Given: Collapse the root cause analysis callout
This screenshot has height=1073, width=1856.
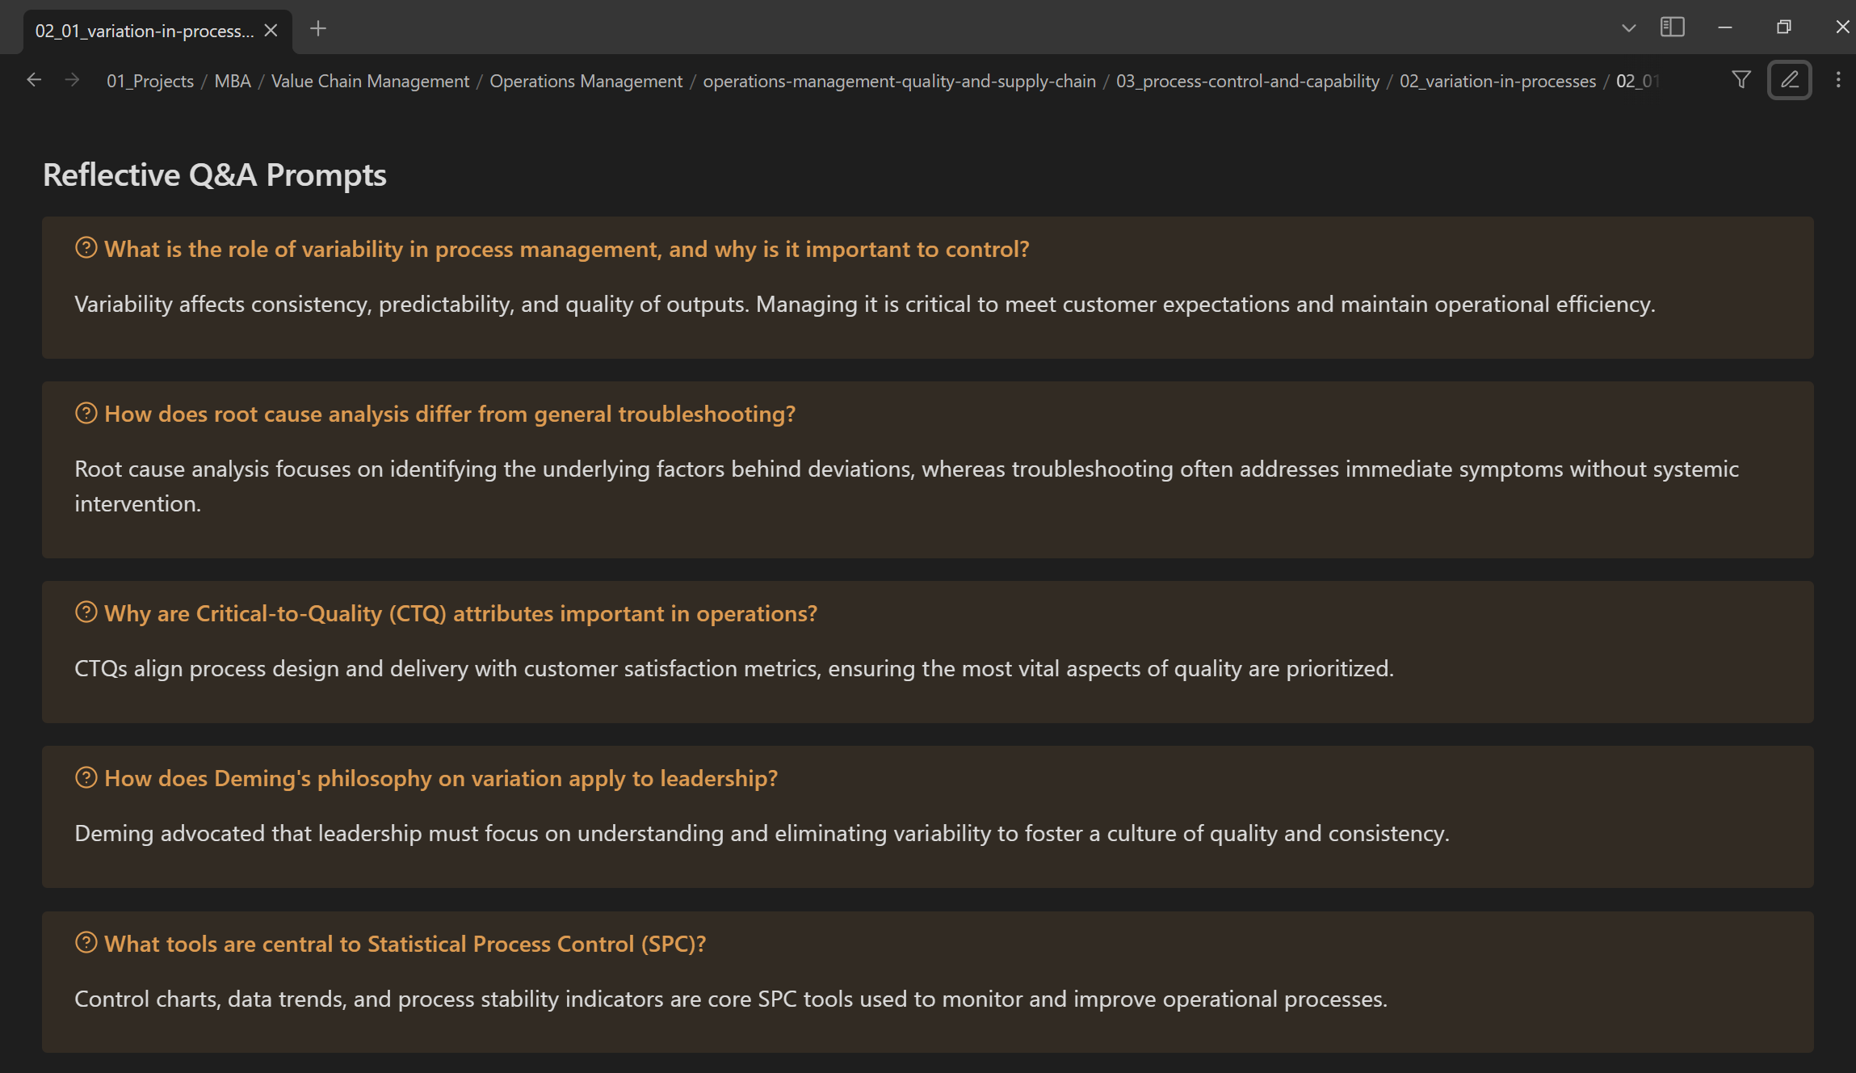Looking at the screenshot, I should point(449,414).
